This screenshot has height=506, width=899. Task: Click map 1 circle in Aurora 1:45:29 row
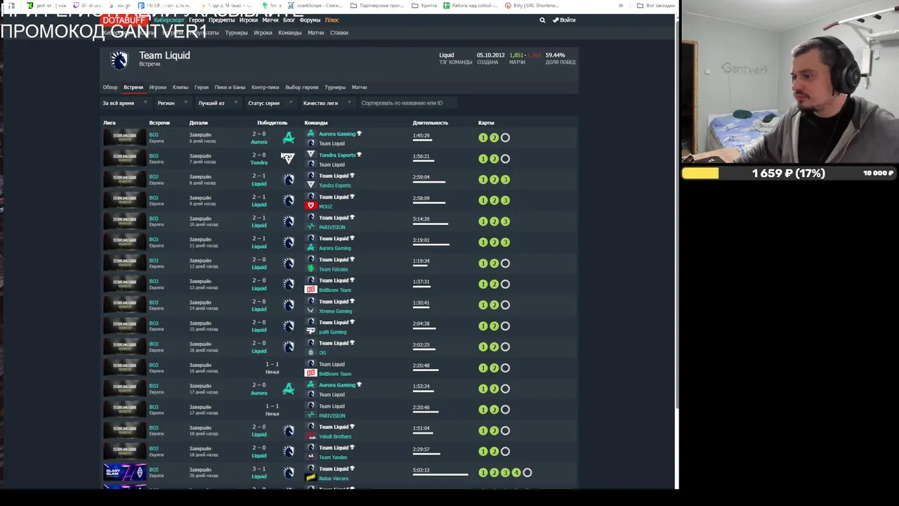pyautogui.click(x=483, y=138)
